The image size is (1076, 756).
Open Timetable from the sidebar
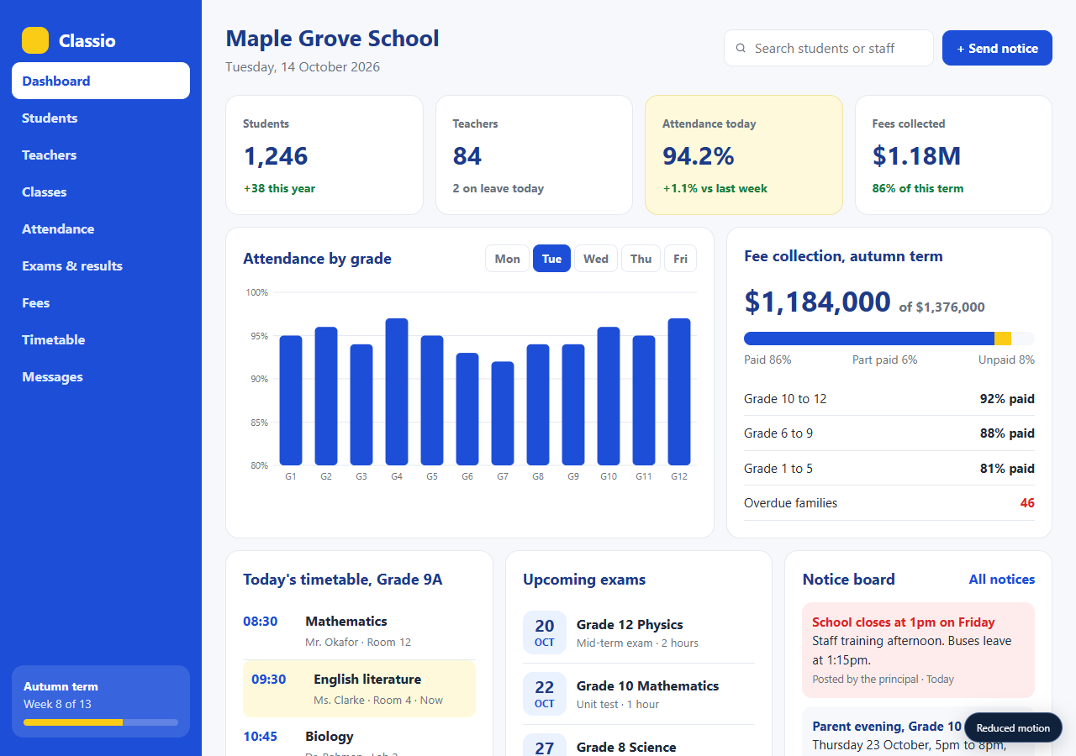tap(101, 339)
